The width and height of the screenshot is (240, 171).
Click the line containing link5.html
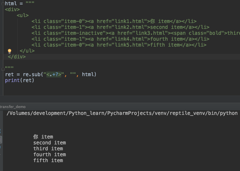pyautogui.click(x=119, y=45)
